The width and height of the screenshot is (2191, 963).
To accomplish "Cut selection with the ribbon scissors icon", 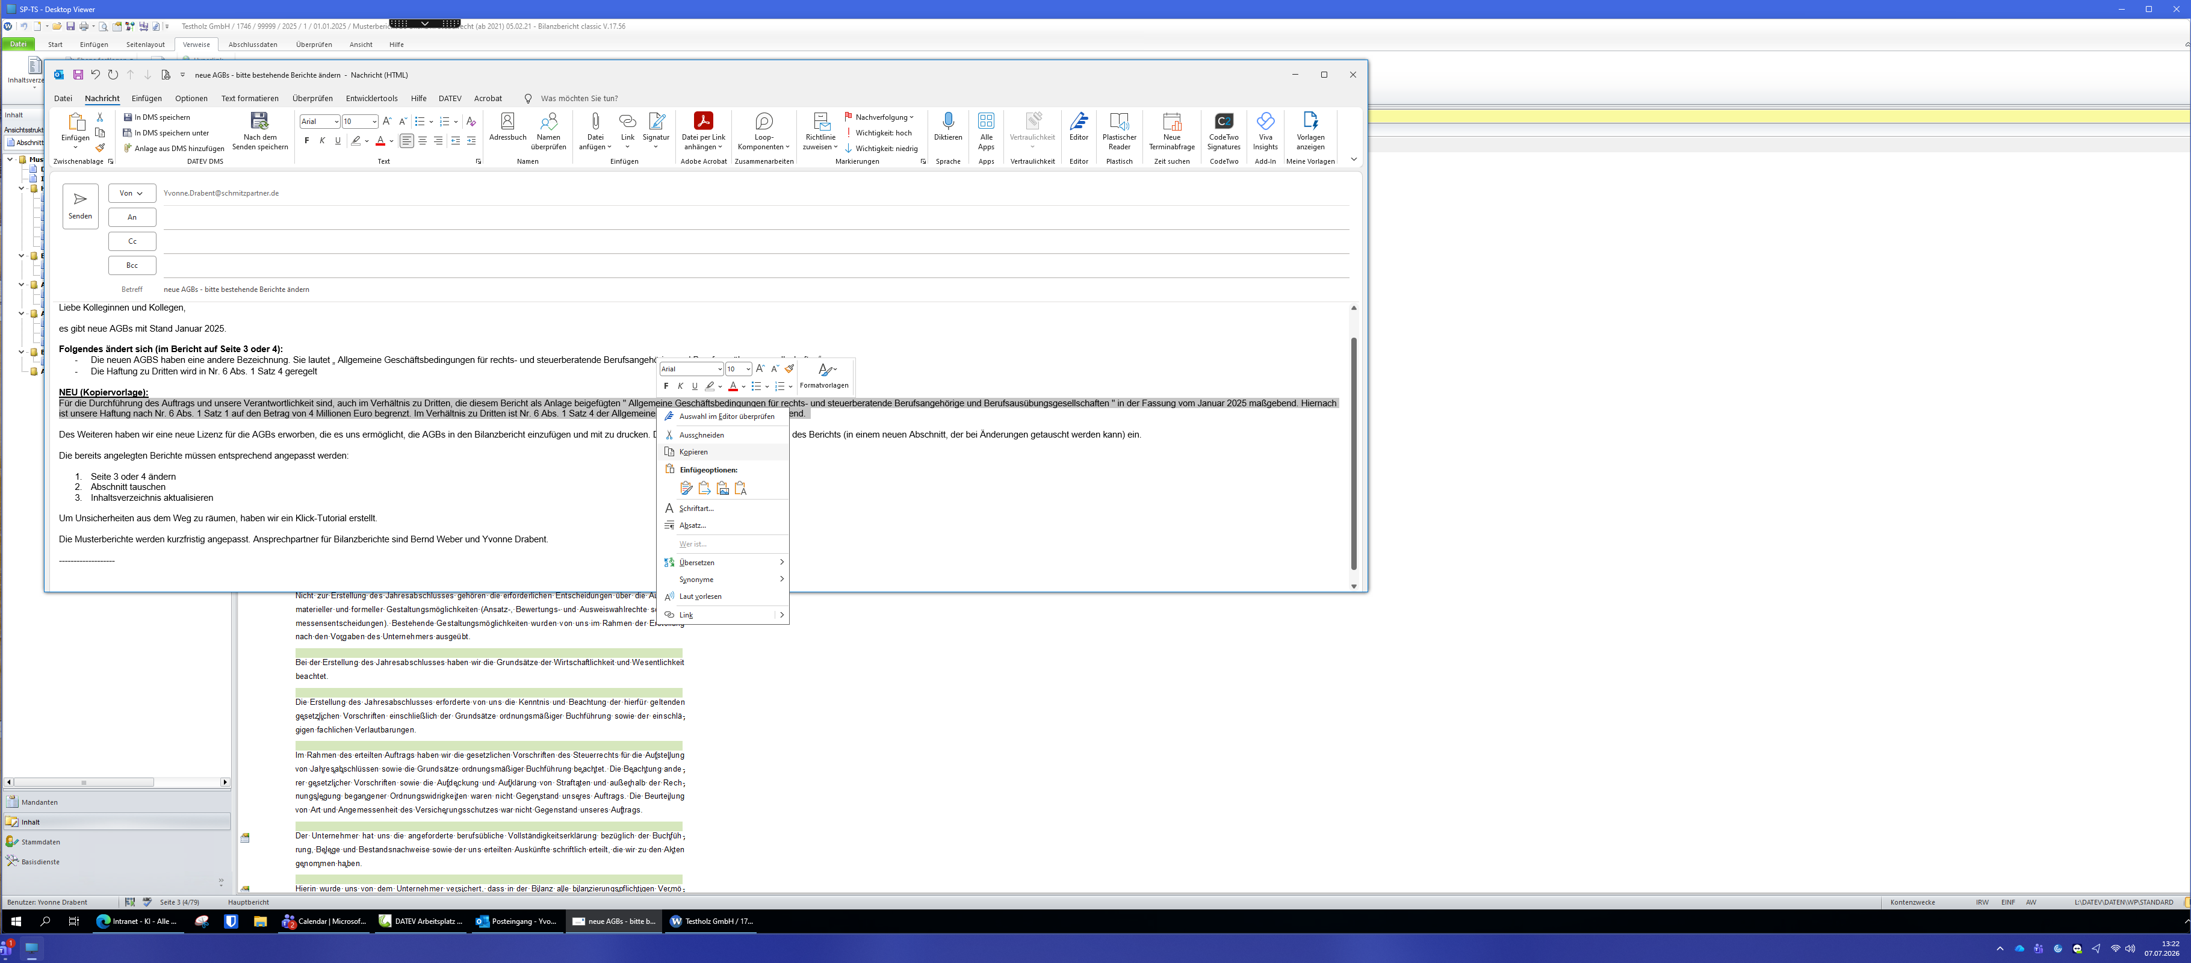I will coord(101,117).
